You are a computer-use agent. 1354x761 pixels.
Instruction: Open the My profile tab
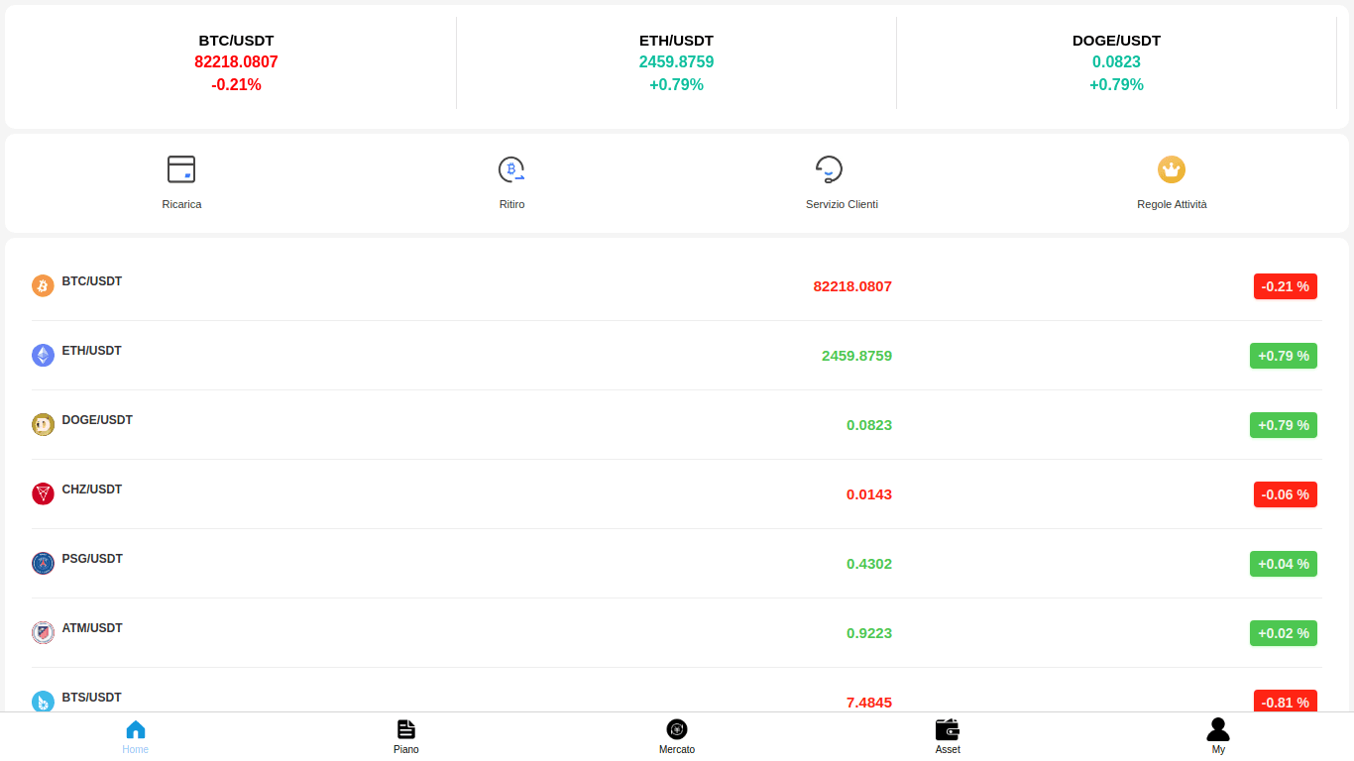pos(1218,736)
